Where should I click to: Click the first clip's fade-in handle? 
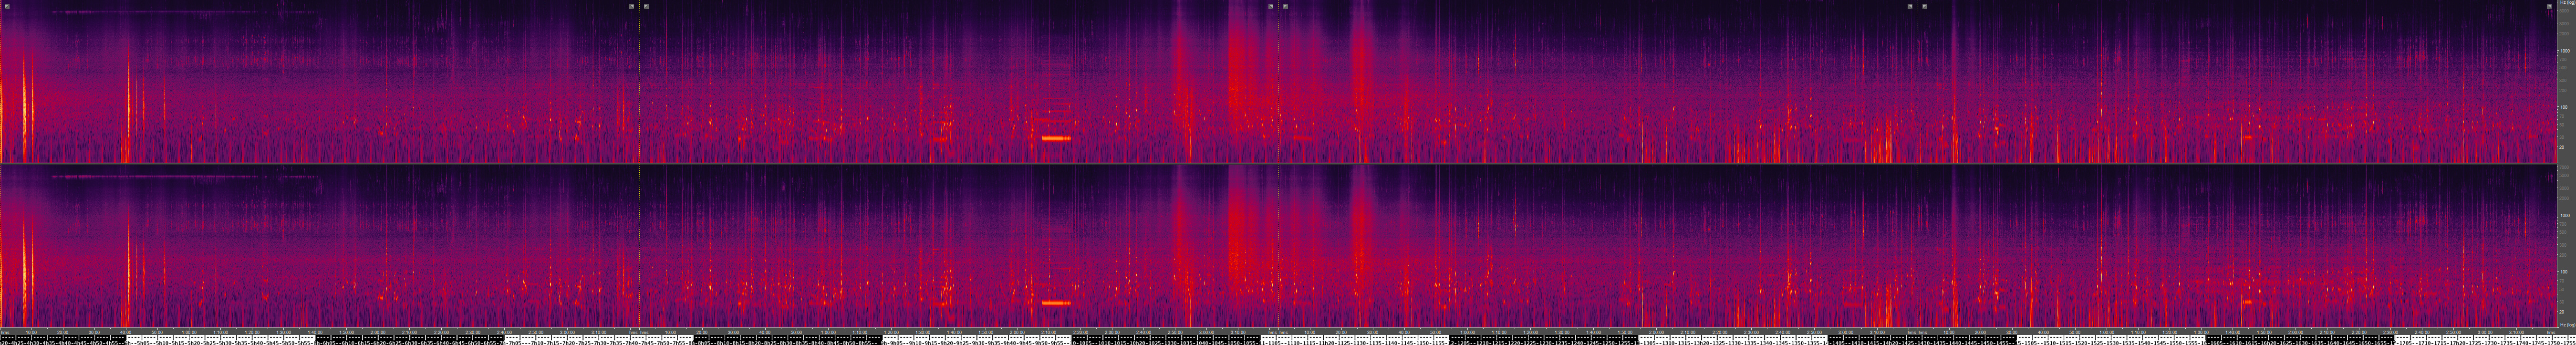click(x=7, y=6)
